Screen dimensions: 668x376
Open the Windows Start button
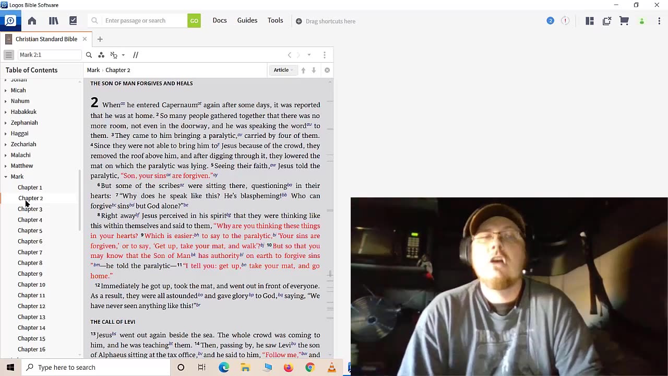[10, 367]
